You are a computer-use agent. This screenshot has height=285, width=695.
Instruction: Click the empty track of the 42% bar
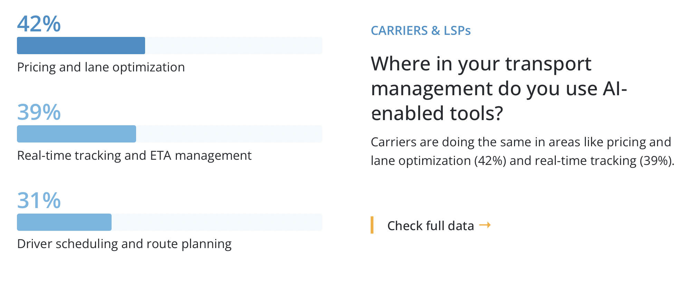coord(234,46)
